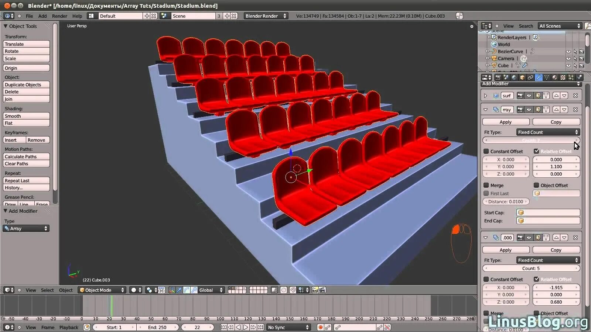Enable Merge in first array modifier
Screen dimensions: 591x332
point(486,185)
